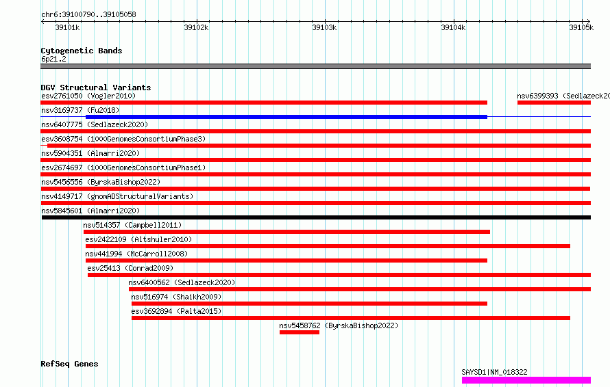The image size is (610, 387).
Task: Click esv2422109 (Altshuler2010) label
Action: tap(138, 239)
